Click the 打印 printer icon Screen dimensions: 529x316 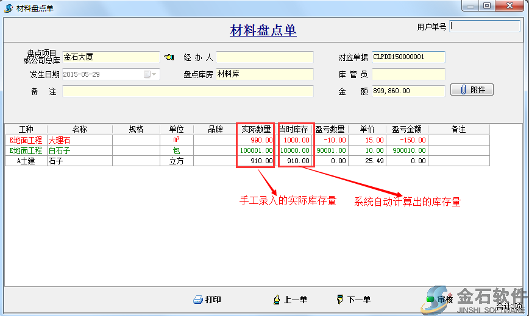tap(197, 300)
